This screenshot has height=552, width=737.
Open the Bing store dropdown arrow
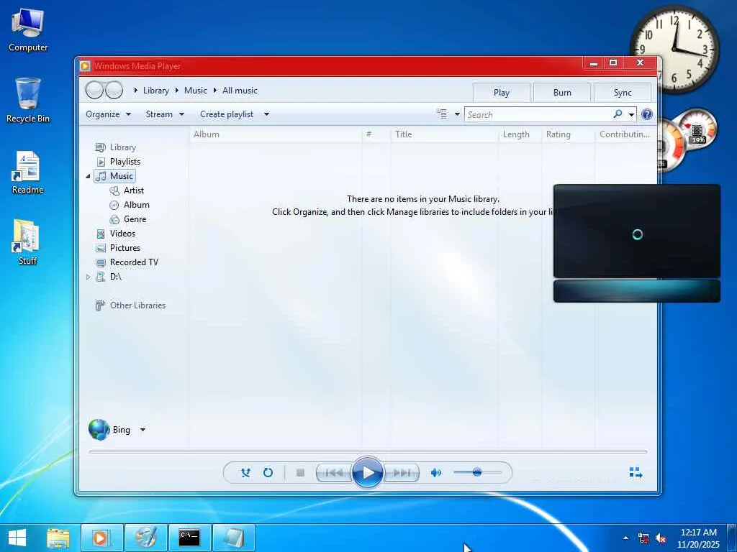(x=143, y=430)
